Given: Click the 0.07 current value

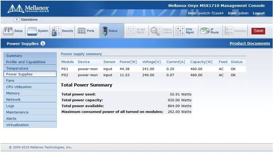Looking at the screenshot, I should 170,75.
